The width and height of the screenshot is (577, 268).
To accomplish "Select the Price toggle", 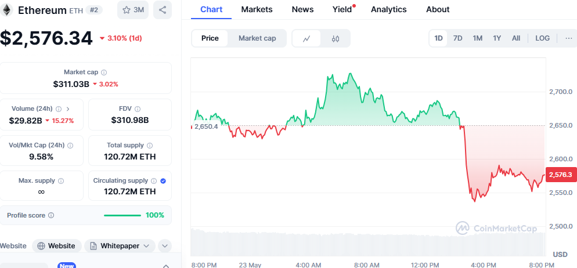I will 210,38.
